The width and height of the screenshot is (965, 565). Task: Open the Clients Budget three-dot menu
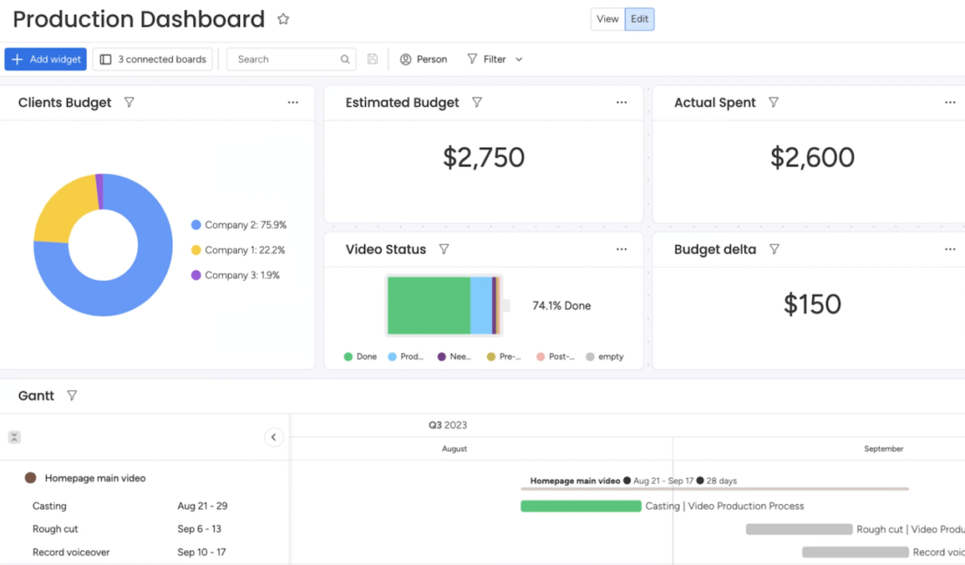pyautogui.click(x=293, y=103)
